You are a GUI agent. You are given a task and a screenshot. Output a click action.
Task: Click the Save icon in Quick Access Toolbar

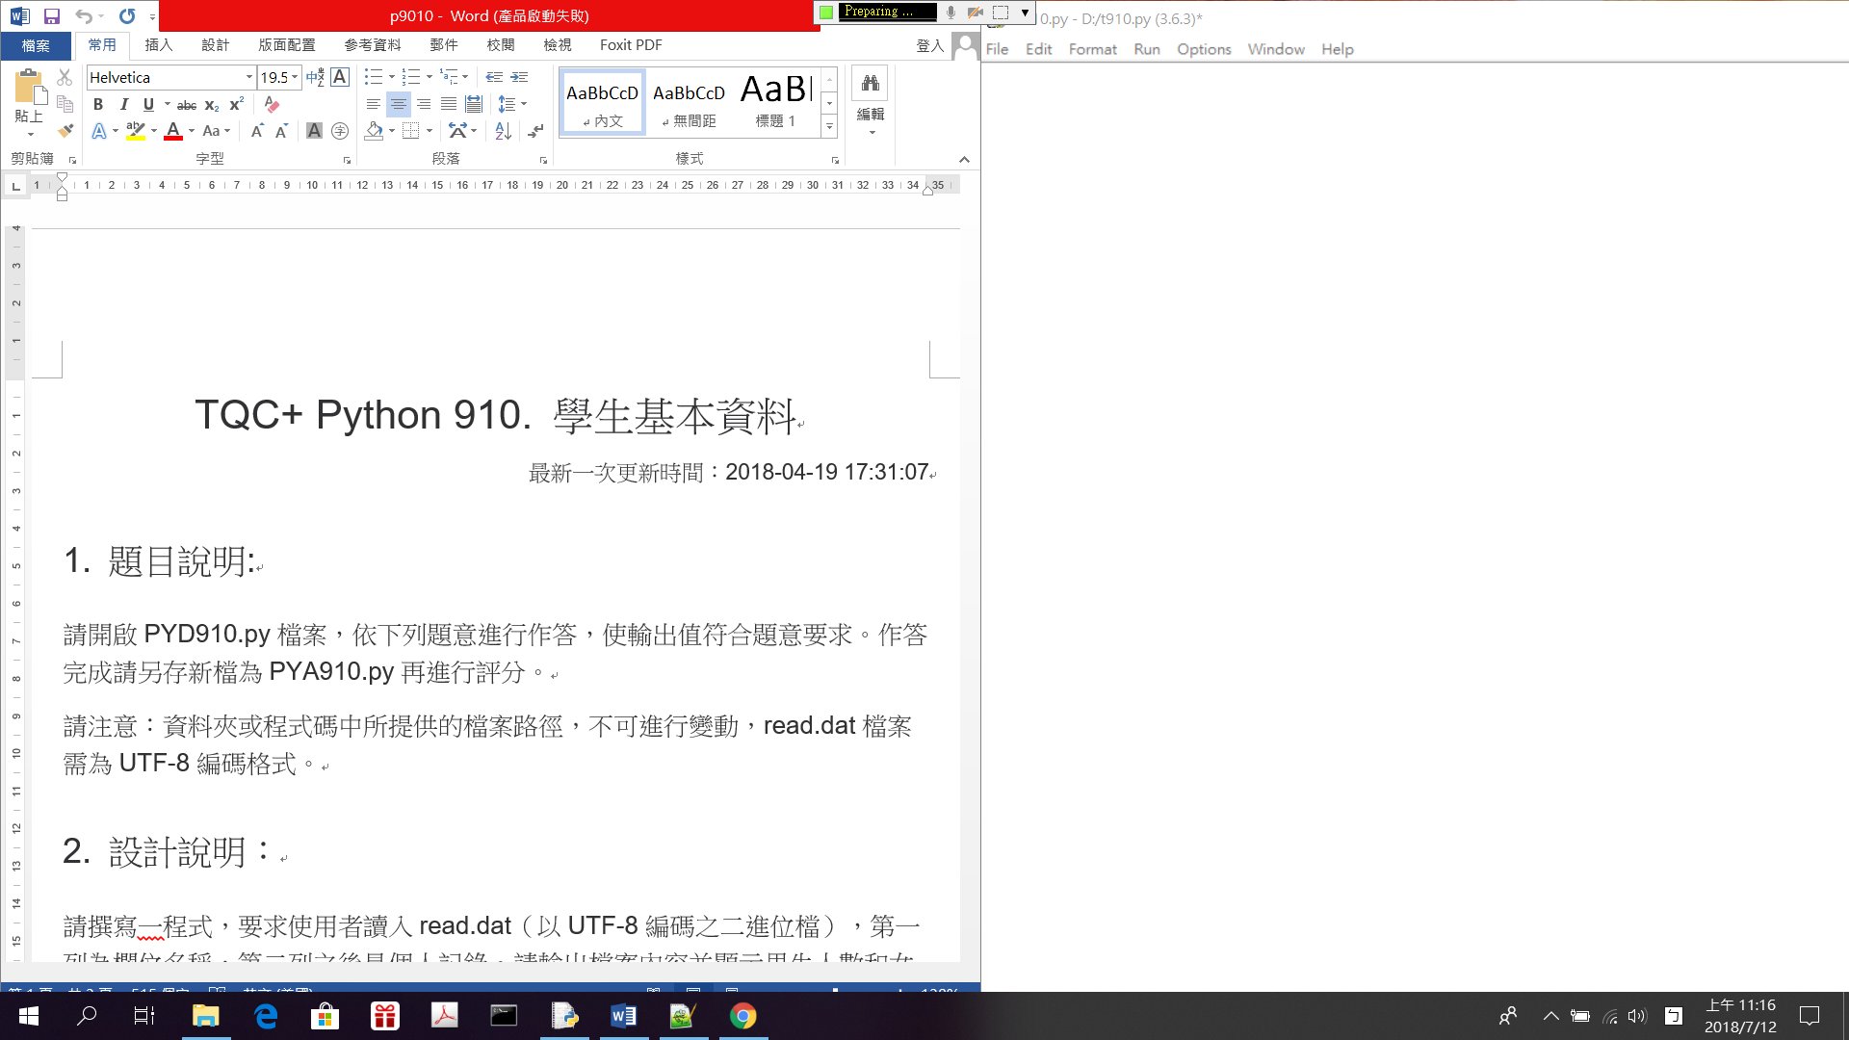click(x=52, y=16)
